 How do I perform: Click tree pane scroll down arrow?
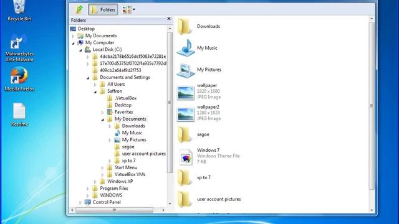point(170,203)
